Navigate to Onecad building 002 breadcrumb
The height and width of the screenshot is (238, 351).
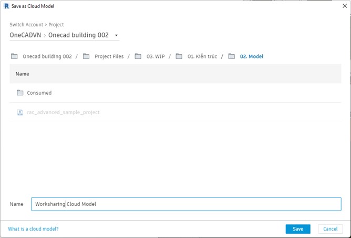coord(47,56)
